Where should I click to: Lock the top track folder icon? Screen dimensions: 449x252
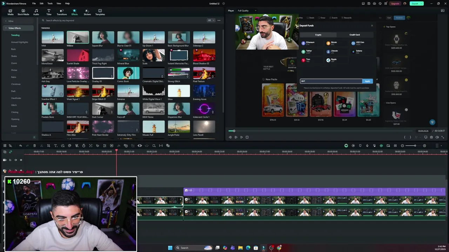pyautogui.click(x=10, y=160)
